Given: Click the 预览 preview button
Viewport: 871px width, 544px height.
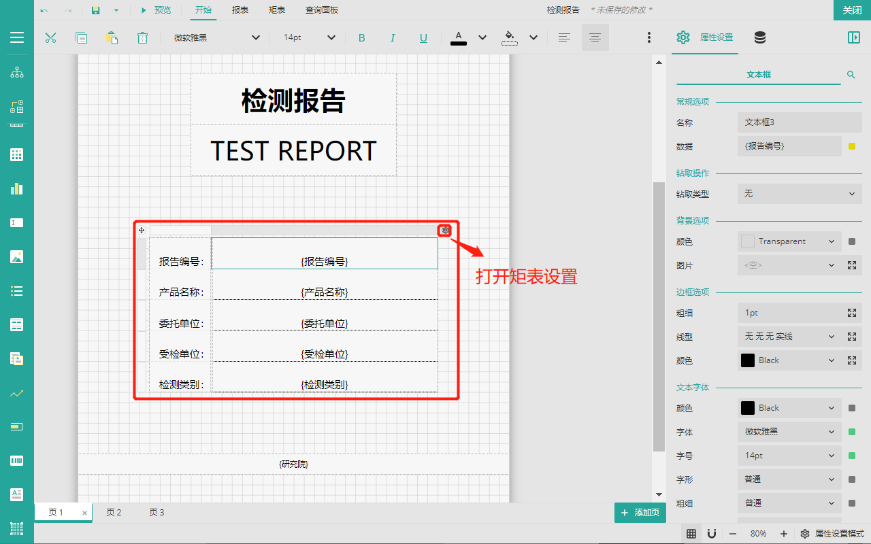Looking at the screenshot, I should [x=156, y=10].
